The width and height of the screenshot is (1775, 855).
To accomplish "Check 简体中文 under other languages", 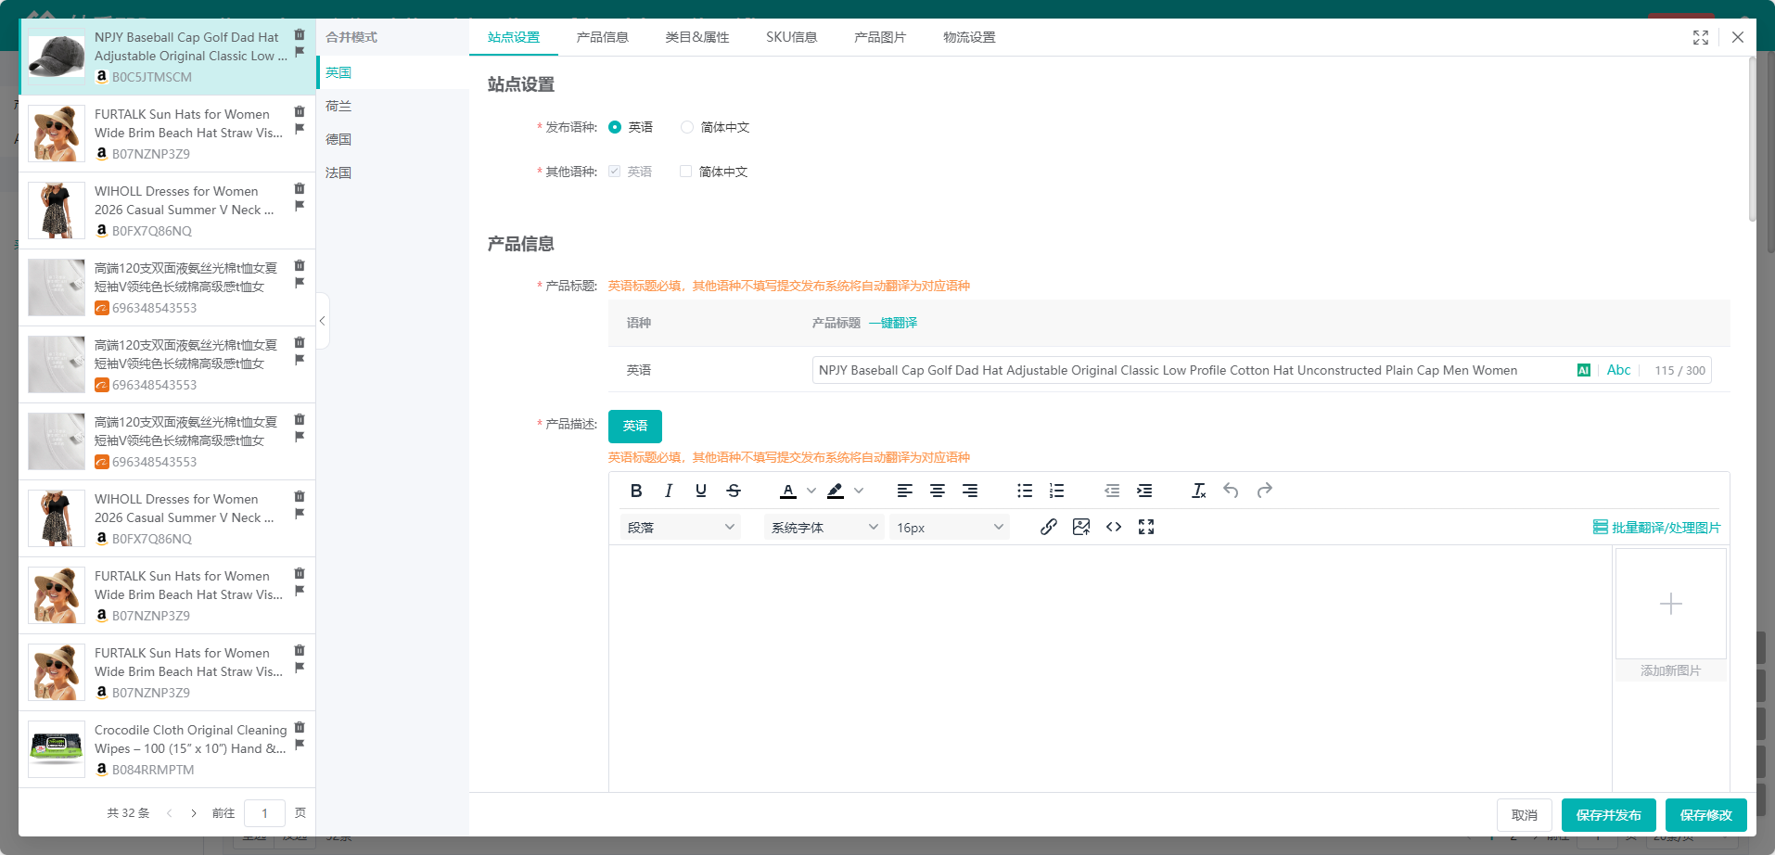I will click(x=686, y=172).
